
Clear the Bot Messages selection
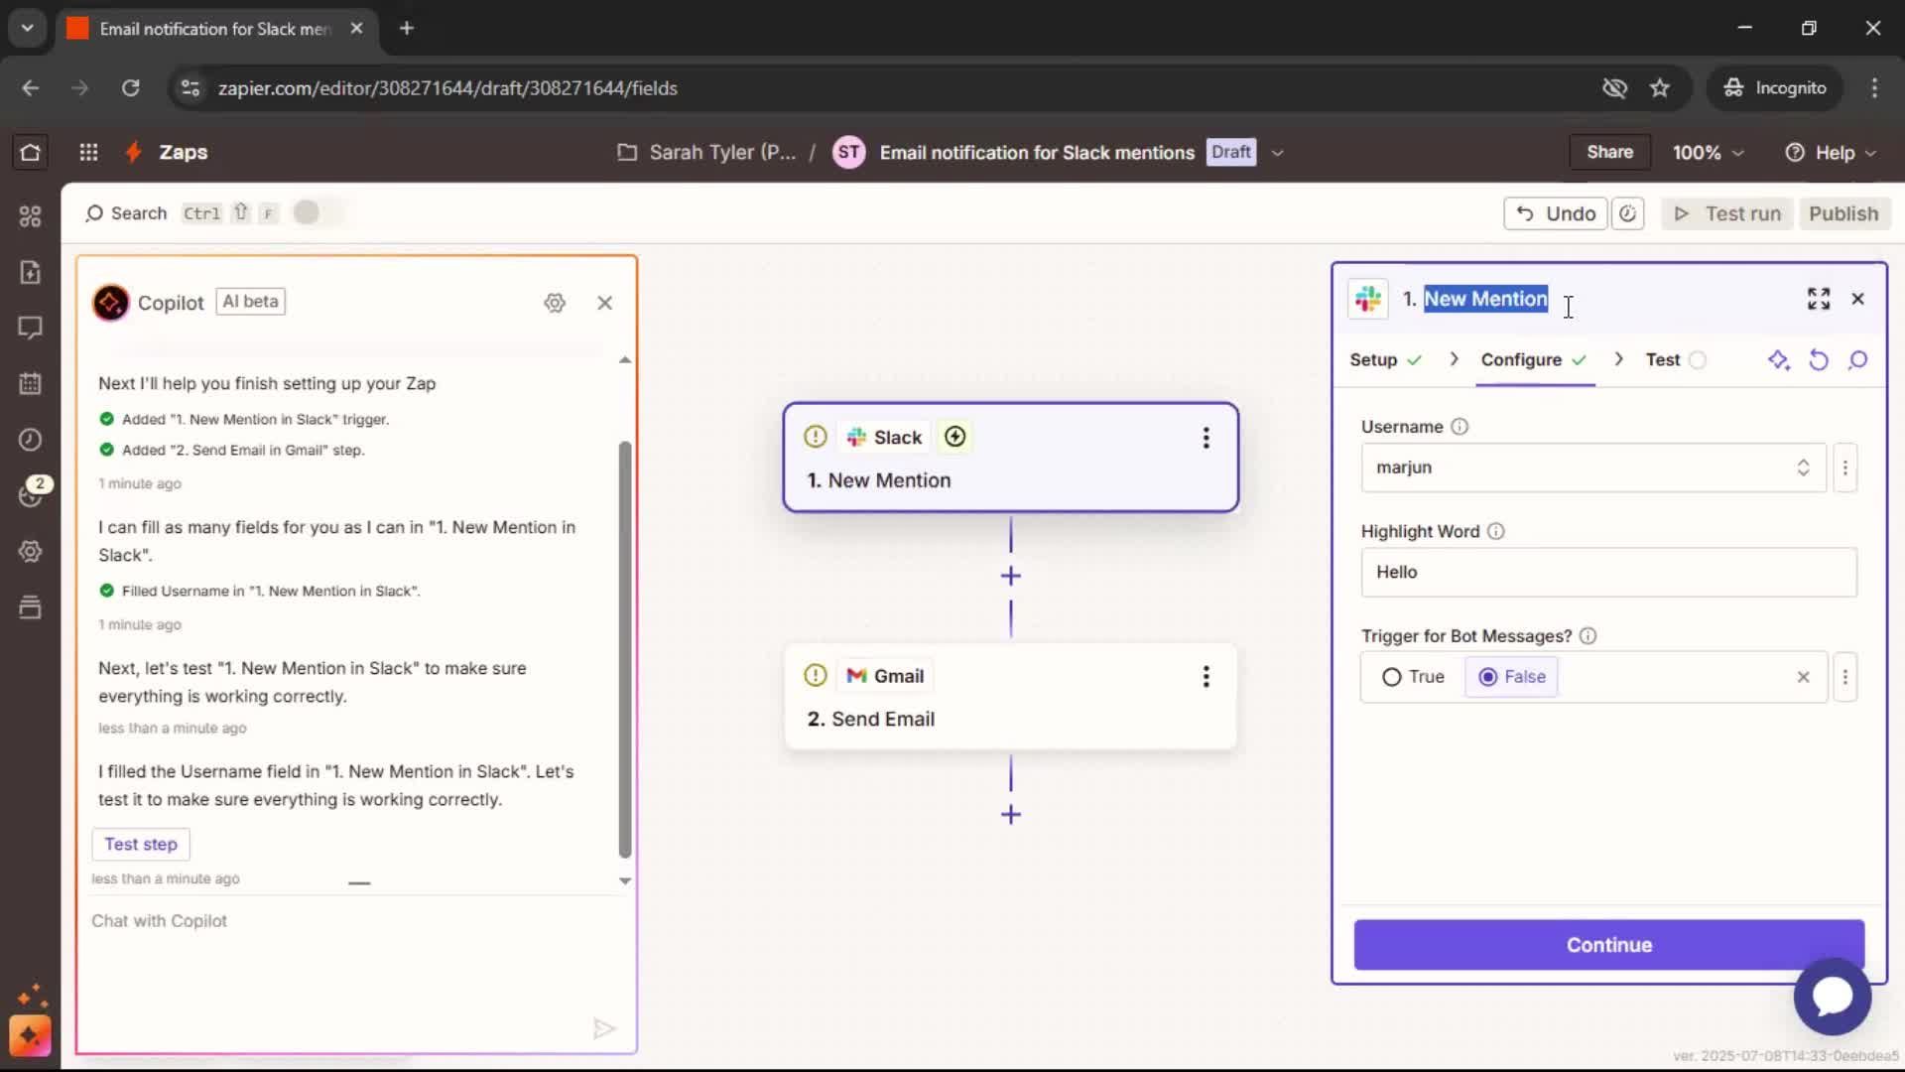[x=1804, y=677]
